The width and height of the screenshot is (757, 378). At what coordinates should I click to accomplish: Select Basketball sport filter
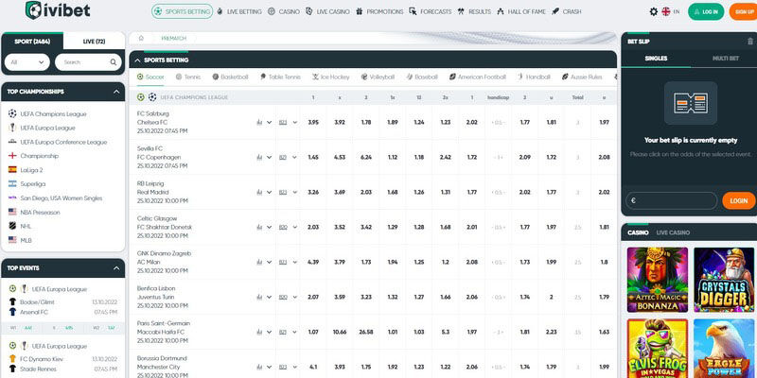[231, 77]
